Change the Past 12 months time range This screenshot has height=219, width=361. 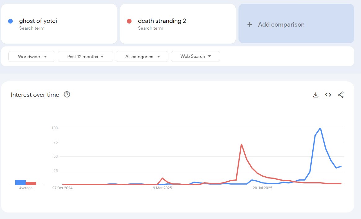[x=85, y=57]
